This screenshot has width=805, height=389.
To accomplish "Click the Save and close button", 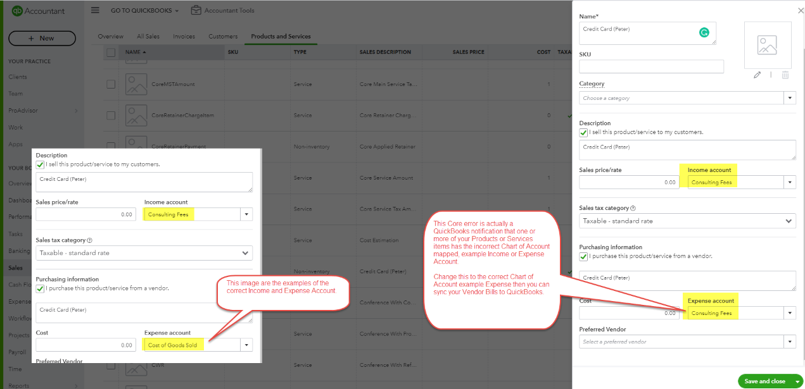I will (x=765, y=381).
